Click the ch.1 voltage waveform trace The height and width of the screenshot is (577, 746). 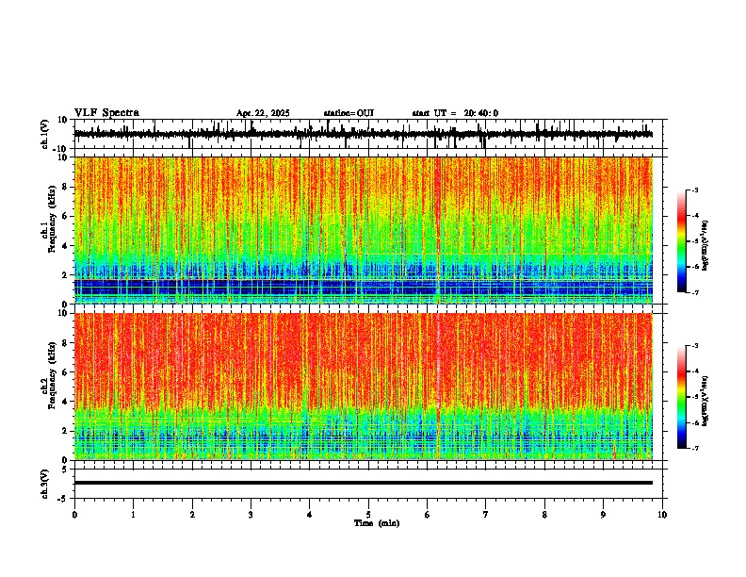pyautogui.click(x=364, y=134)
